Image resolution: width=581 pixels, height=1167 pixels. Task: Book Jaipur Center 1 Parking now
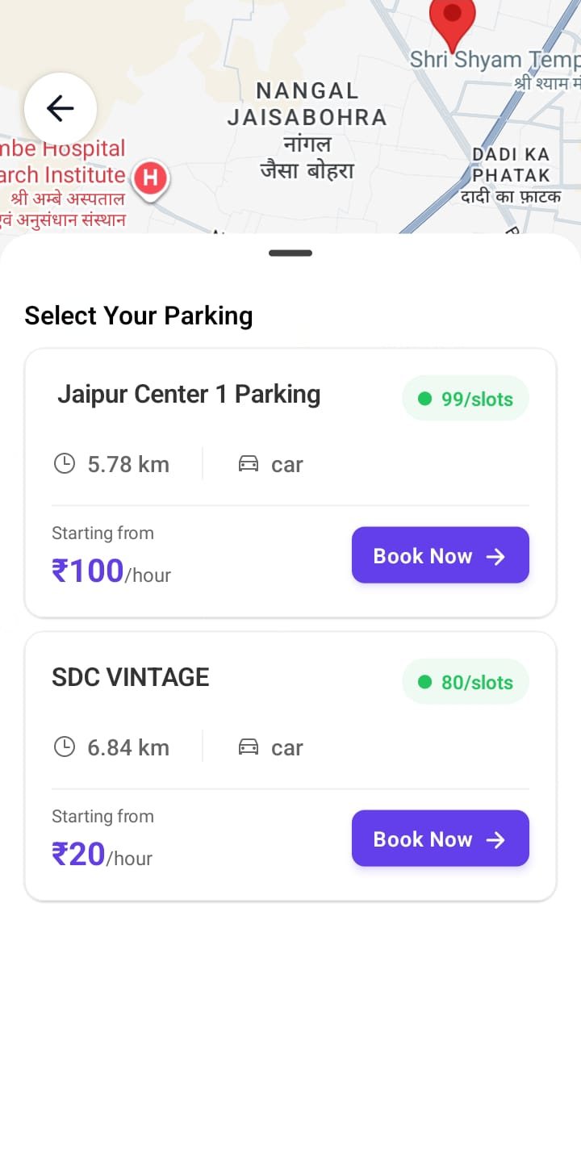440,555
